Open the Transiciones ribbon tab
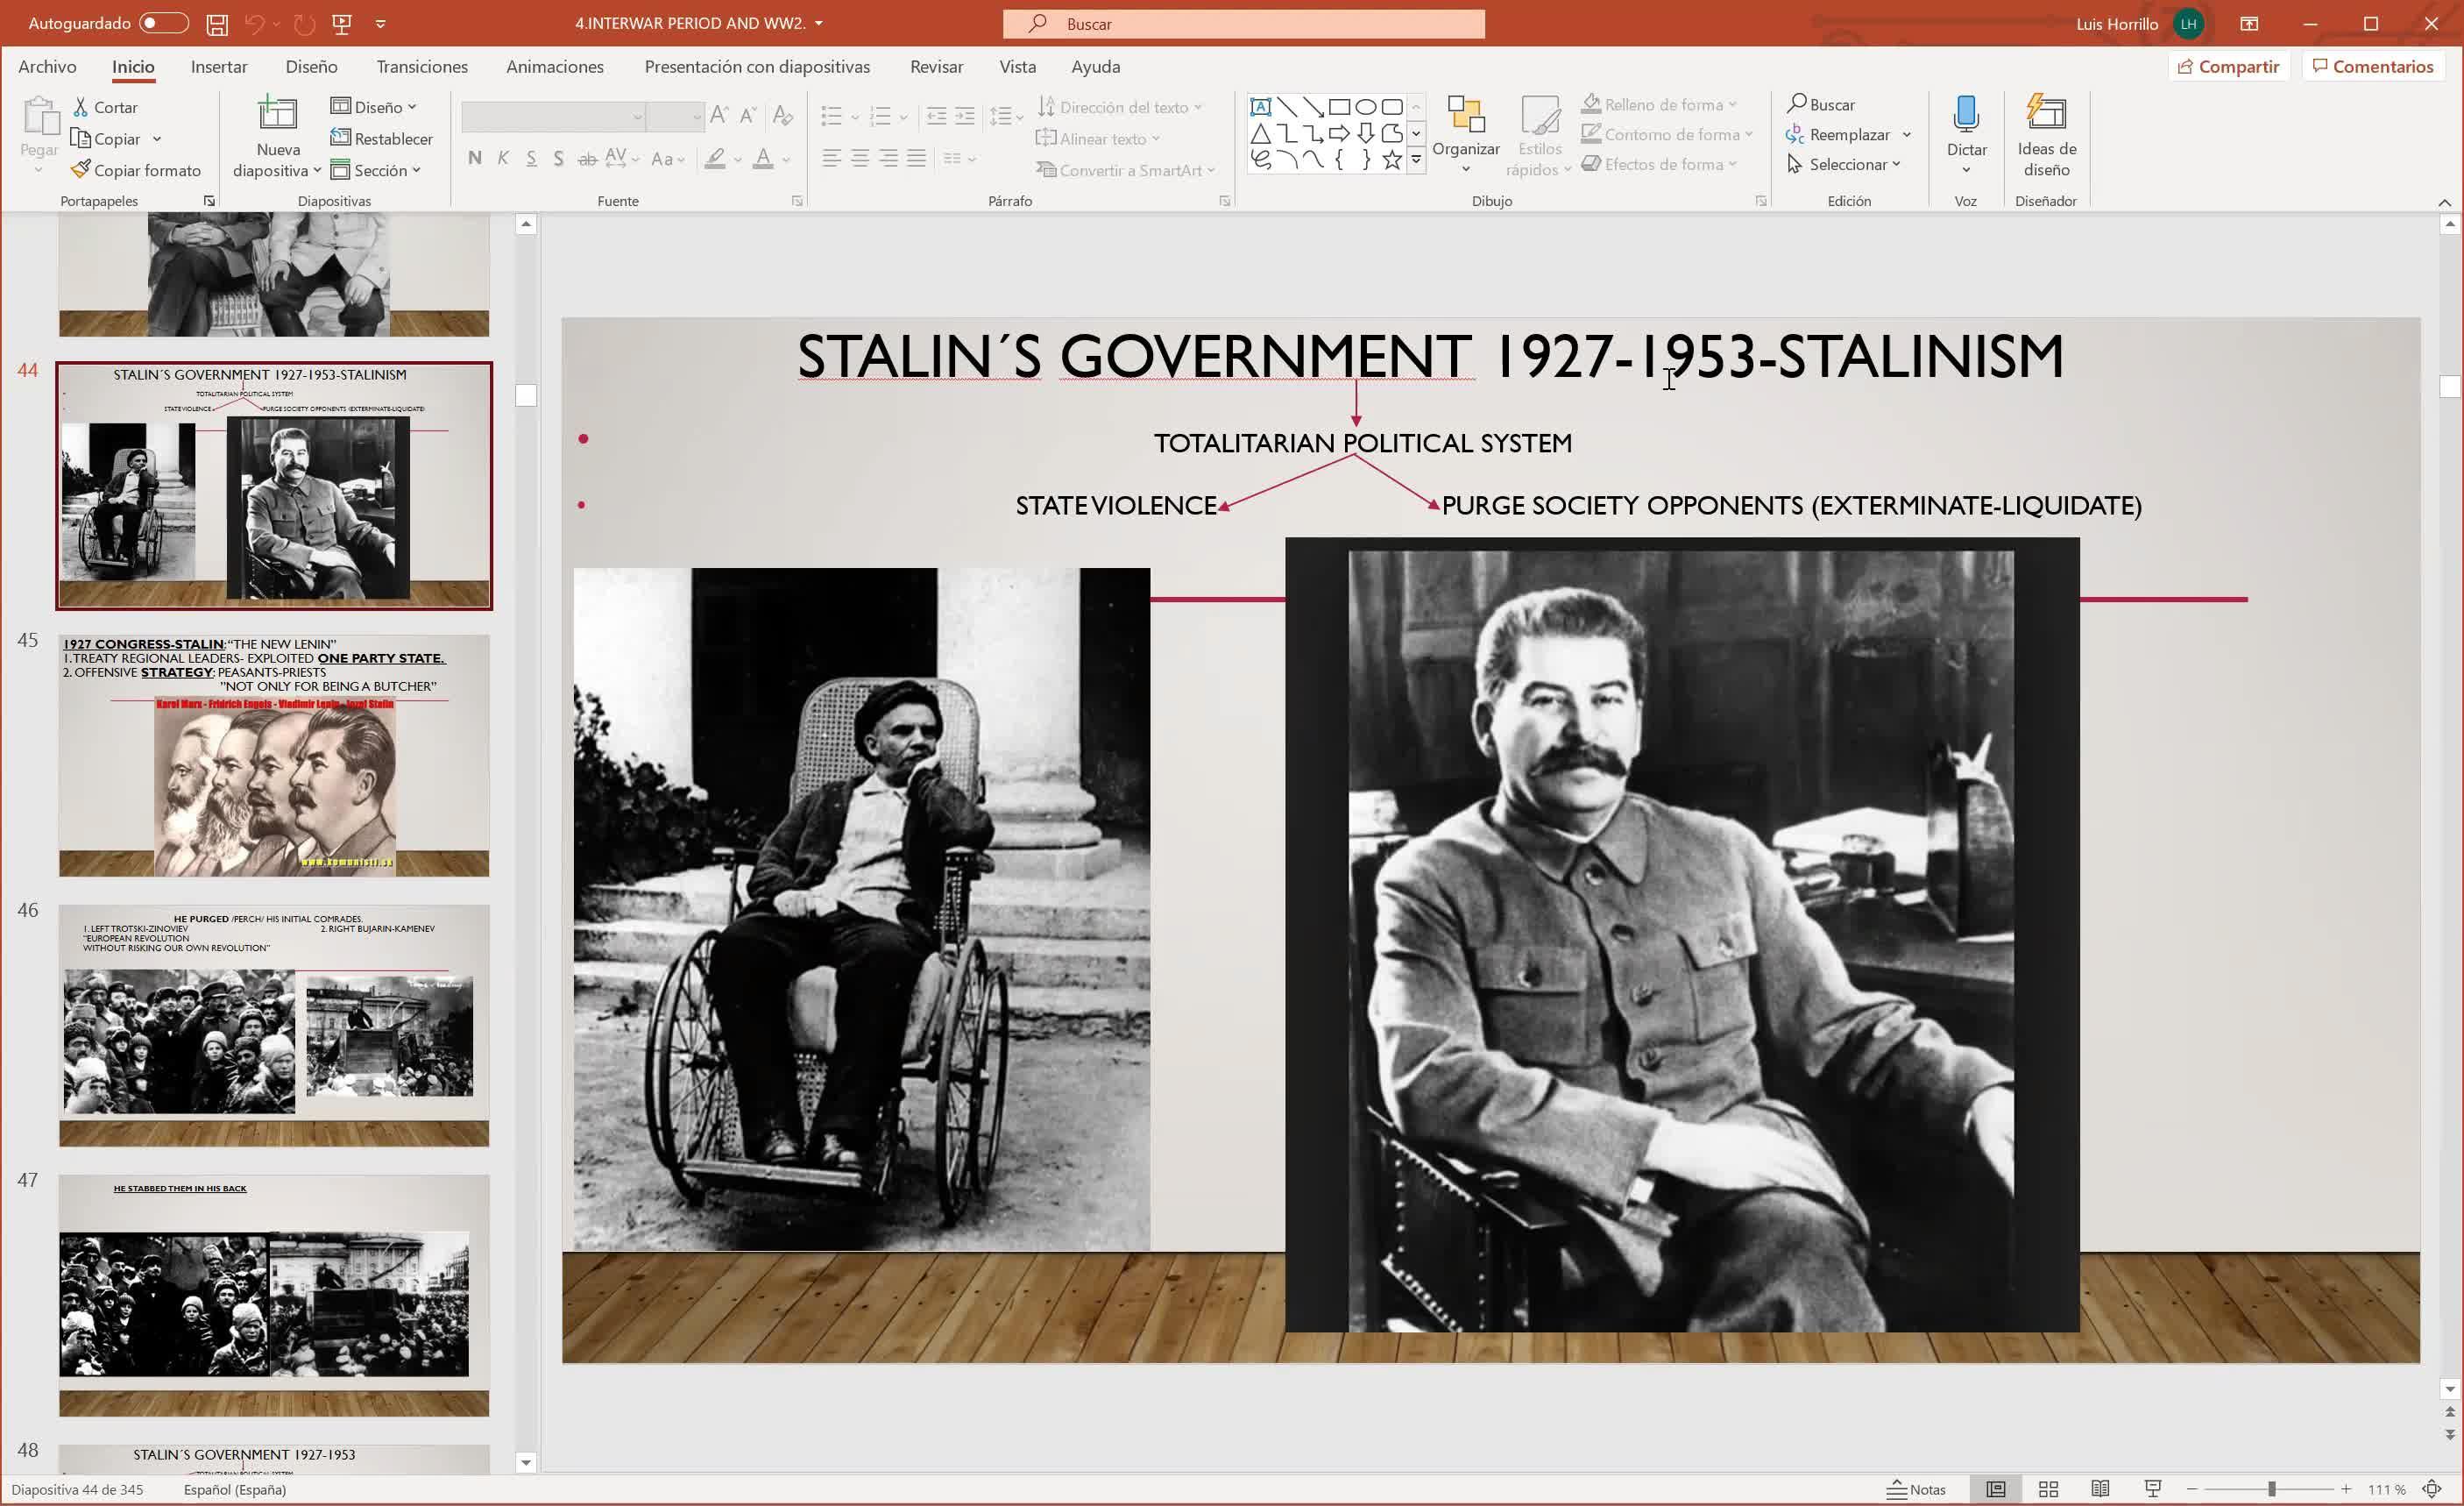 (x=422, y=67)
